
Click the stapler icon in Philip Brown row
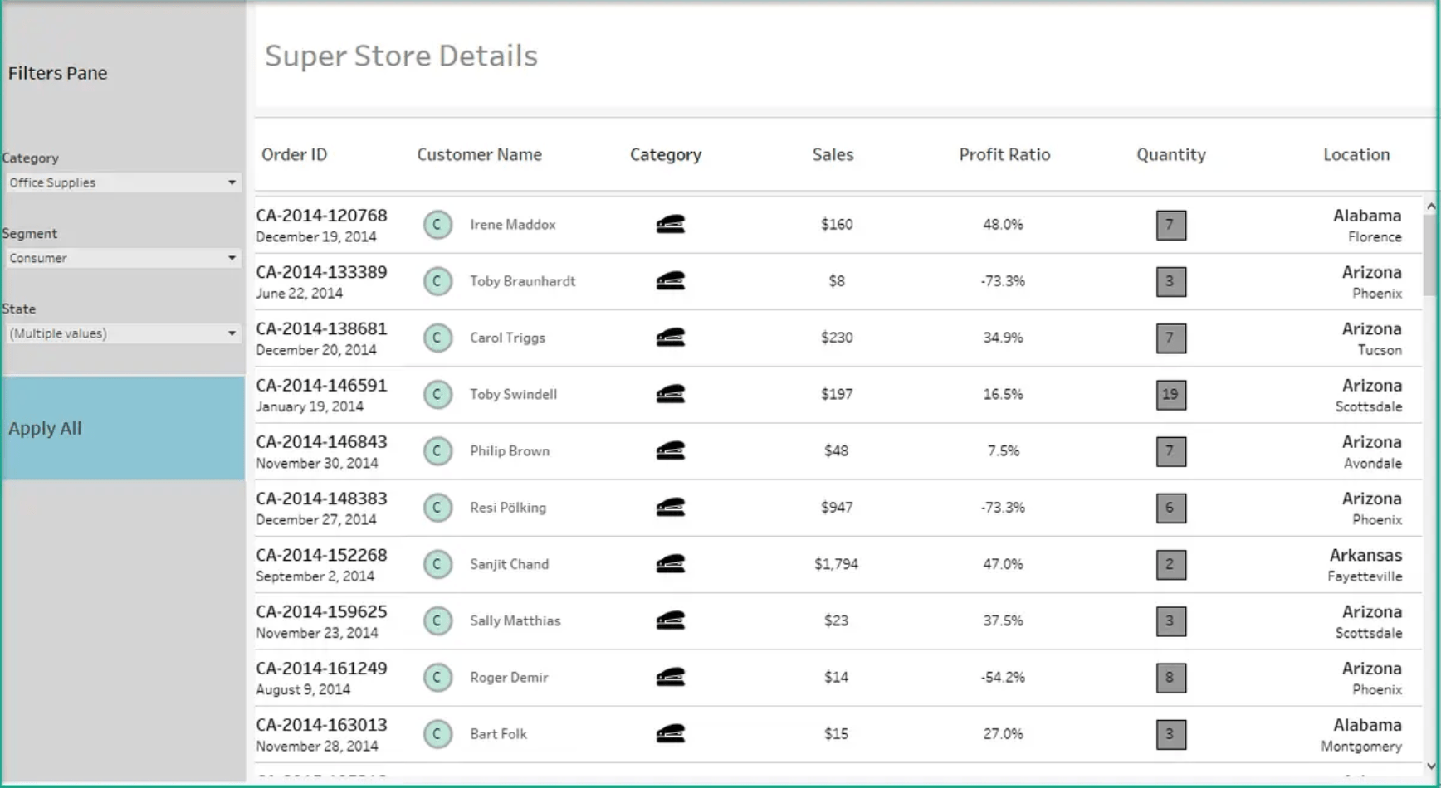pos(671,450)
